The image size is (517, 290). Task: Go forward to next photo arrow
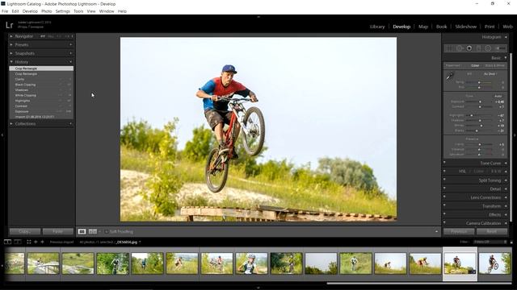coord(42,242)
